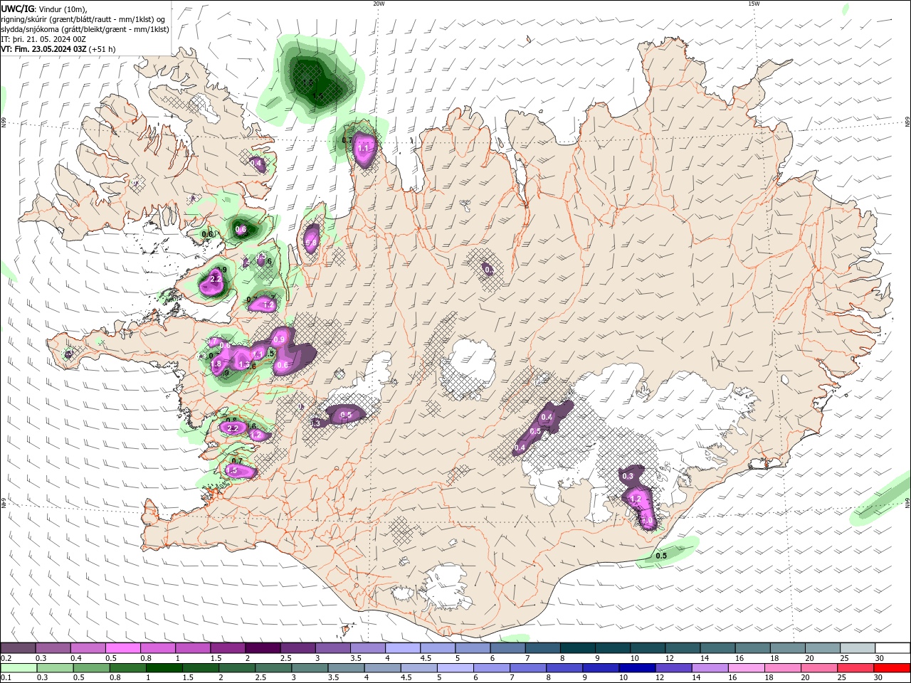The width and height of the screenshot is (911, 683).
Task: Click the pale green rain streak at the east edge
Action: point(880,502)
